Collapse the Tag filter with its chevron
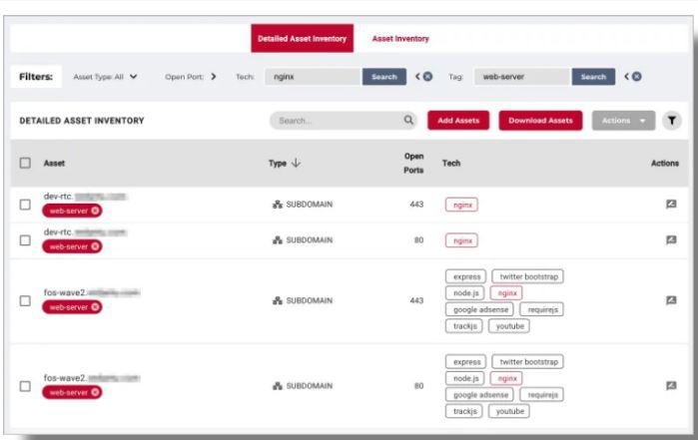The height and width of the screenshot is (440, 698). pos(627,77)
